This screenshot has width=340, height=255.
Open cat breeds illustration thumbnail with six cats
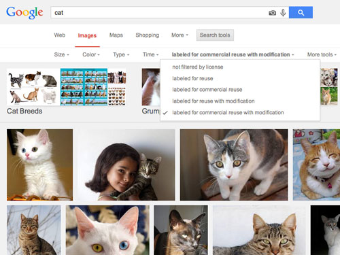[33, 87]
